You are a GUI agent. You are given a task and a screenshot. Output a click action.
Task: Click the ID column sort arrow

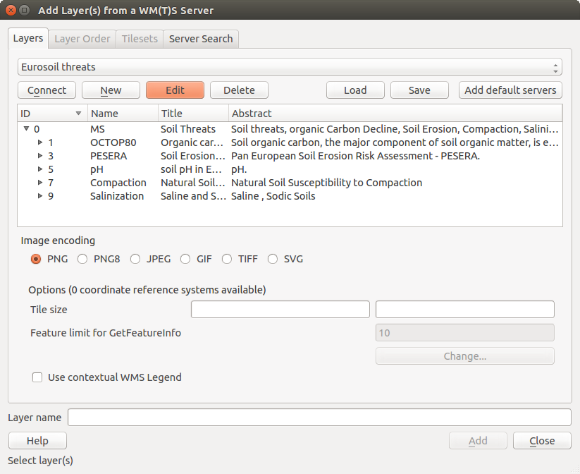click(78, 114)
